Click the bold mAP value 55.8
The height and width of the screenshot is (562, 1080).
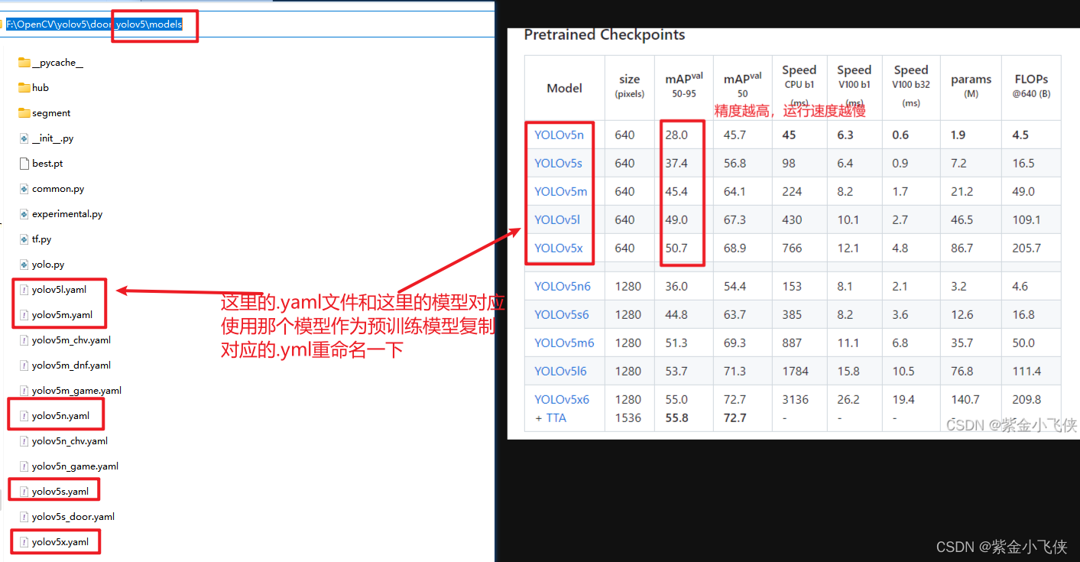point(676,418)
